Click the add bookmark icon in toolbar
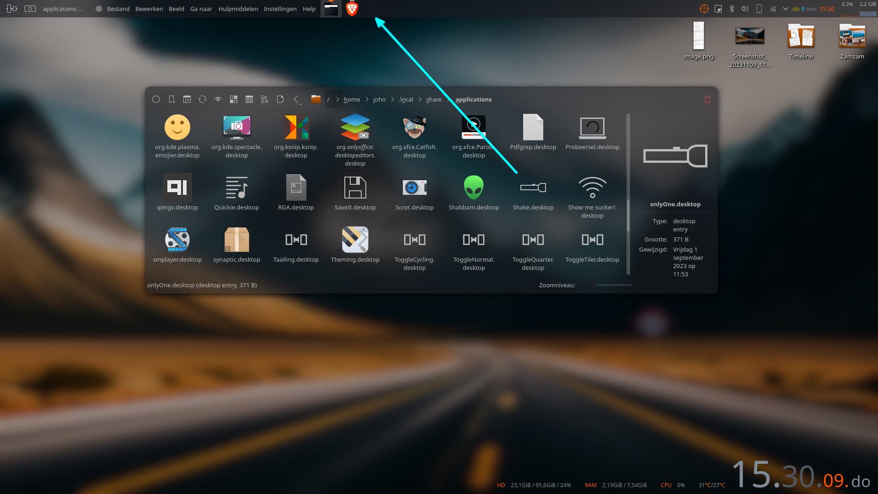The image size is (878, 494). click(171, 99)
